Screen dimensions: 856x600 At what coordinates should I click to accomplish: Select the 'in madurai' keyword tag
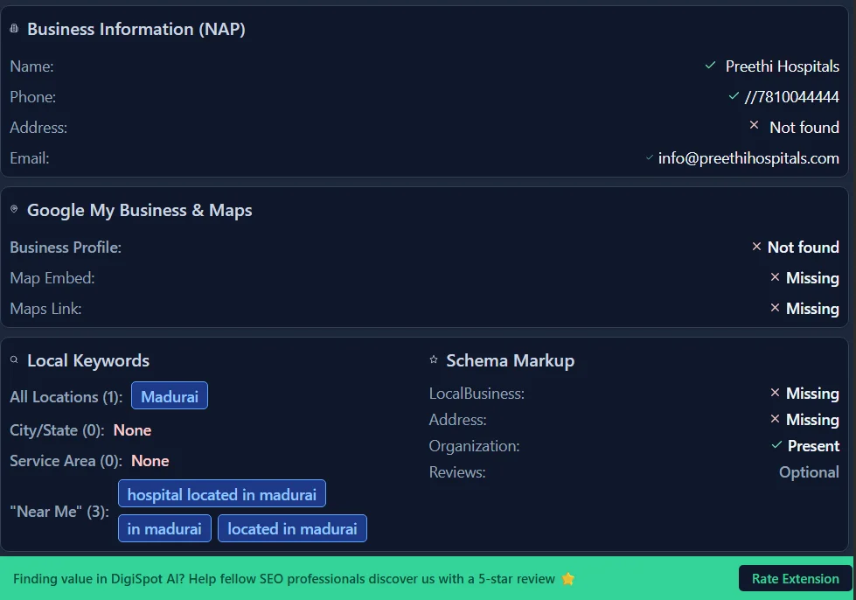(x=164, y=528)
